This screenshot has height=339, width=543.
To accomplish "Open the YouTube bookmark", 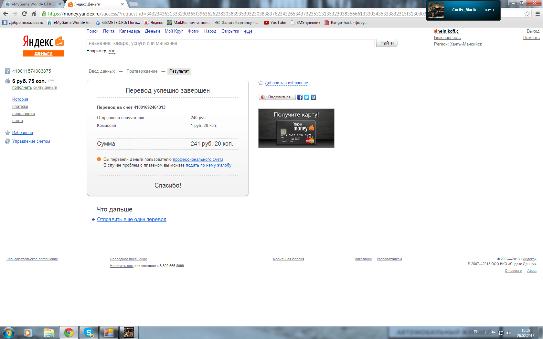I will tap(275, 23).
